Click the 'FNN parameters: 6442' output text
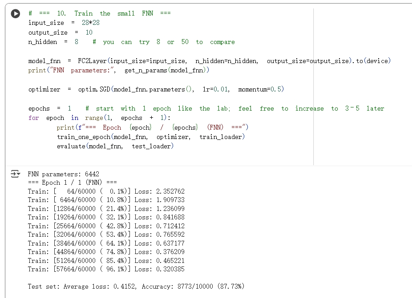Image resolution: width=412 pixels, height=298 pixels. (x=63, y=174)
